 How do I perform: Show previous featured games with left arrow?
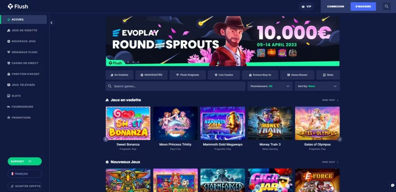(106, 139)
